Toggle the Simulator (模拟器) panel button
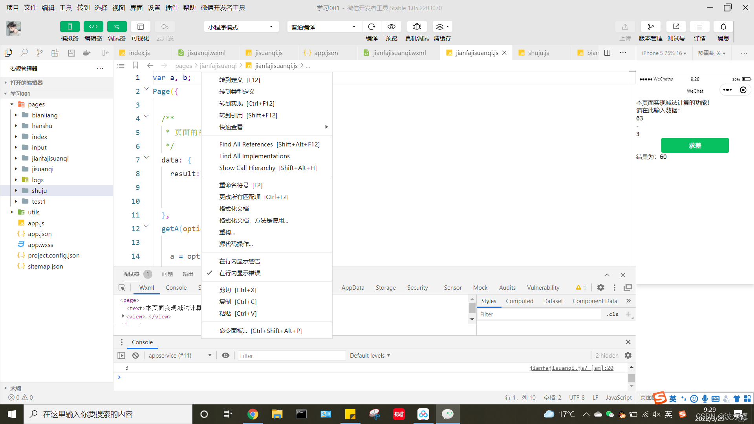This screenshot has width=754, height=424. pyautogui.click(x=70, y=27)
